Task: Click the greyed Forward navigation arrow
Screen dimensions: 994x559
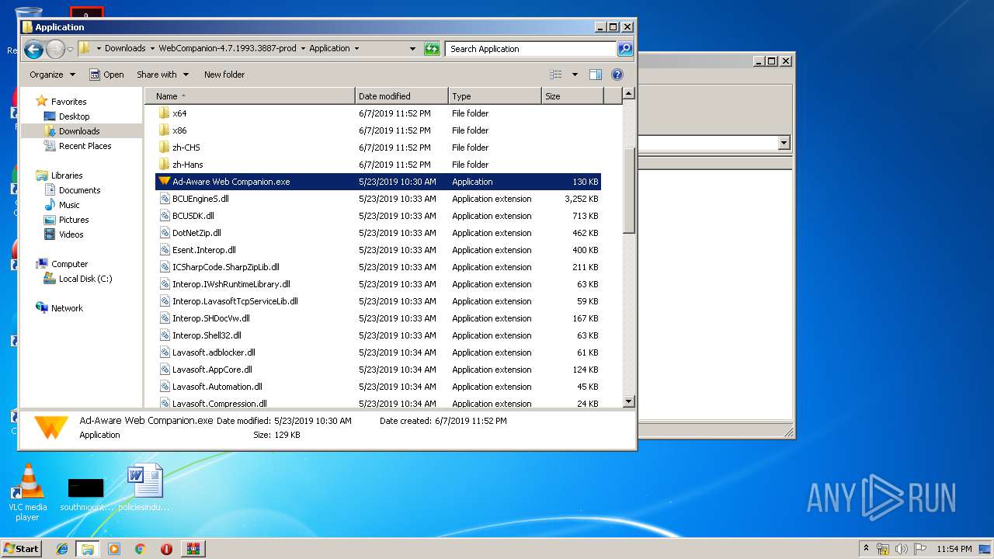Action: 55,50
